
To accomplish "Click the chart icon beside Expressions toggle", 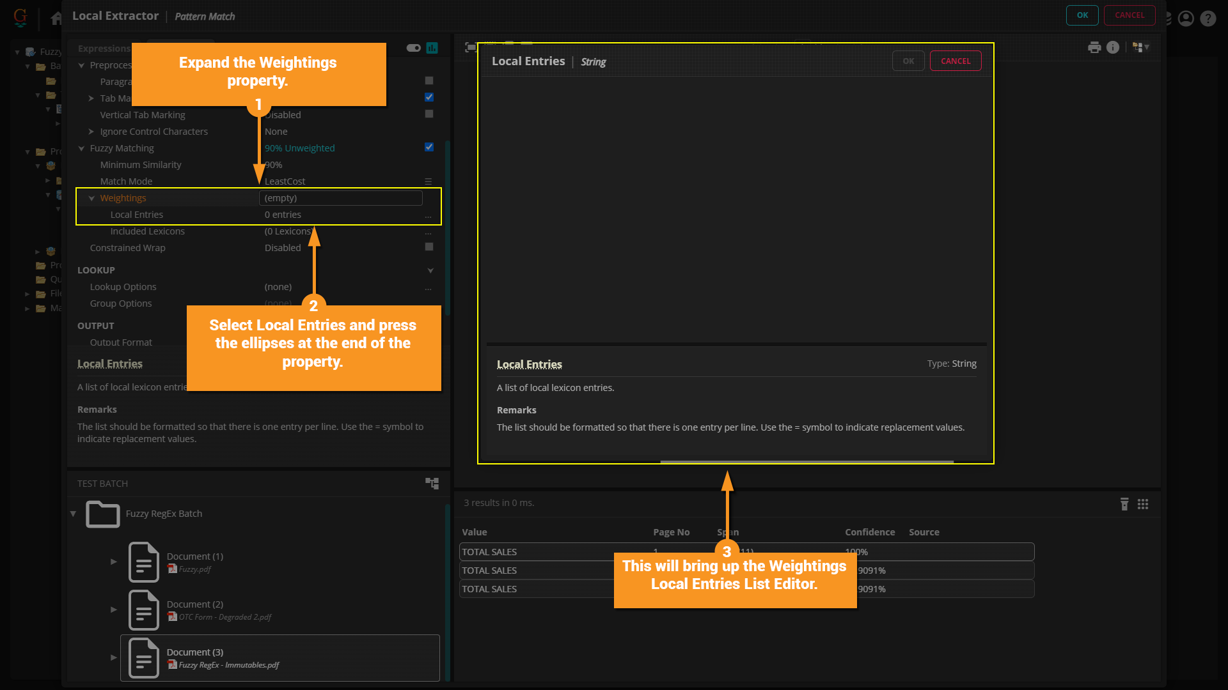I will click(x=432, y=48).
